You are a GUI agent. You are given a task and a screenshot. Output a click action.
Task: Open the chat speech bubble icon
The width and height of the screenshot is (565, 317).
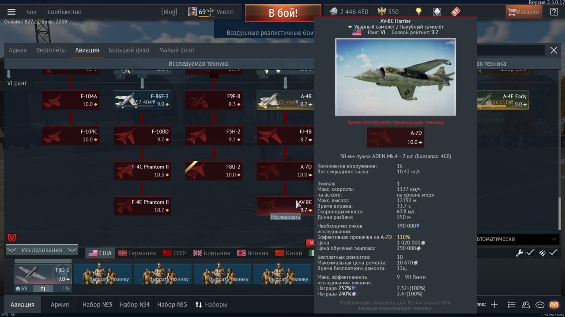click(540, 305)
